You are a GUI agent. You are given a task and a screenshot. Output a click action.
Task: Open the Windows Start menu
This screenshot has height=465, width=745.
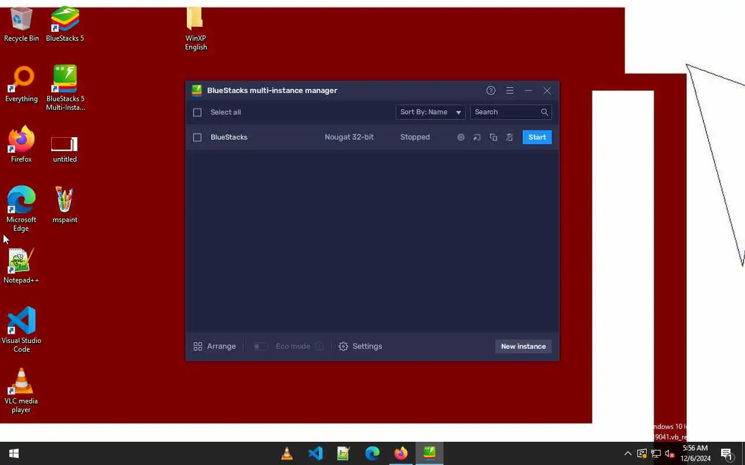[14, 453]
